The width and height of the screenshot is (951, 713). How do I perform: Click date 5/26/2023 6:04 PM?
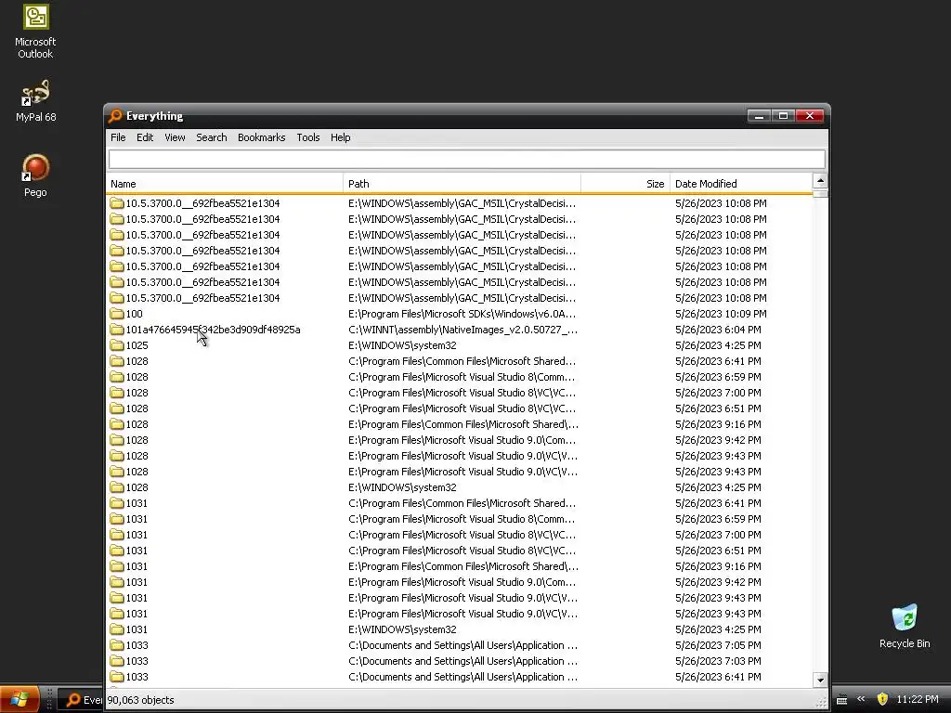[x=718, y=330]
